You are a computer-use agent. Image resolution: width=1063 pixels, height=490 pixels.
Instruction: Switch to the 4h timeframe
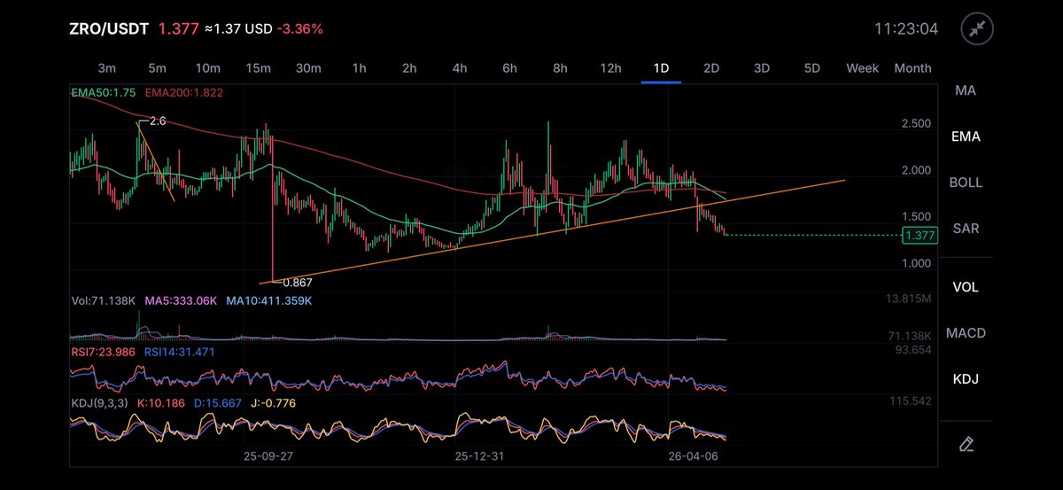[459, 68]
